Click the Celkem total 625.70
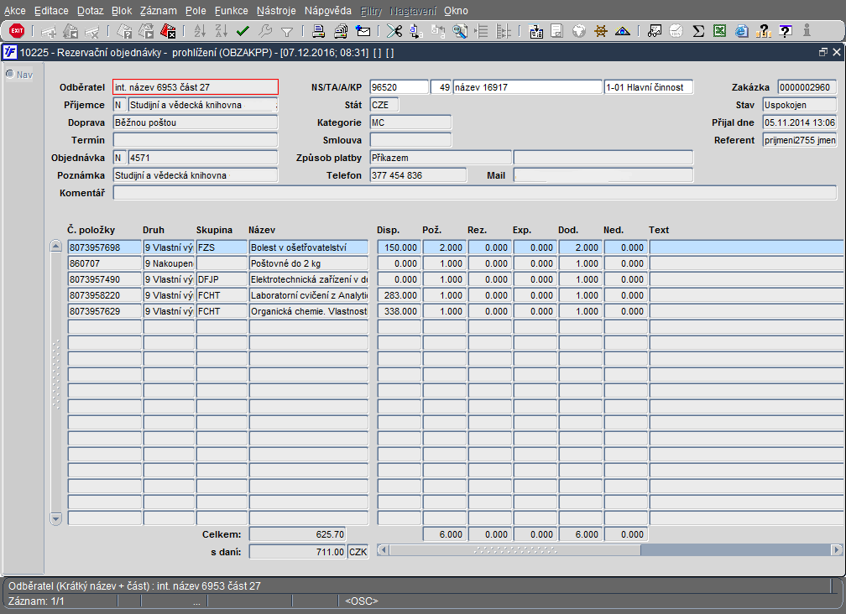 pyautogui.click(x=298, y=535)
